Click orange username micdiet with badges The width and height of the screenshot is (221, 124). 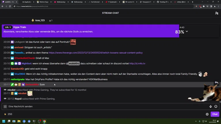coord(22,93)
